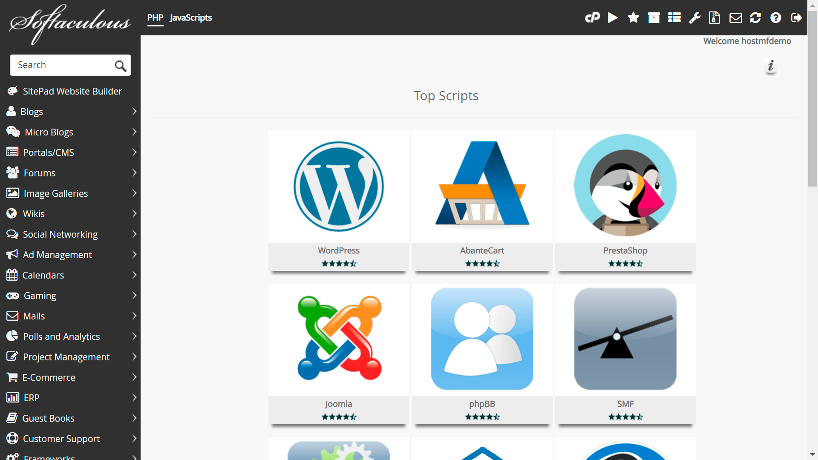Click the WordPress star rating
The height and width of the screenshot is (460, 818).
click(339, 264)
